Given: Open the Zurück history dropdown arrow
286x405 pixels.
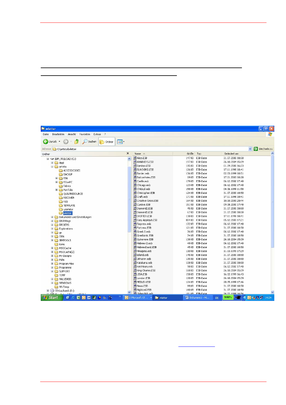Looking at the screenshot, I should pyautogui.click(x=59, y=142).
